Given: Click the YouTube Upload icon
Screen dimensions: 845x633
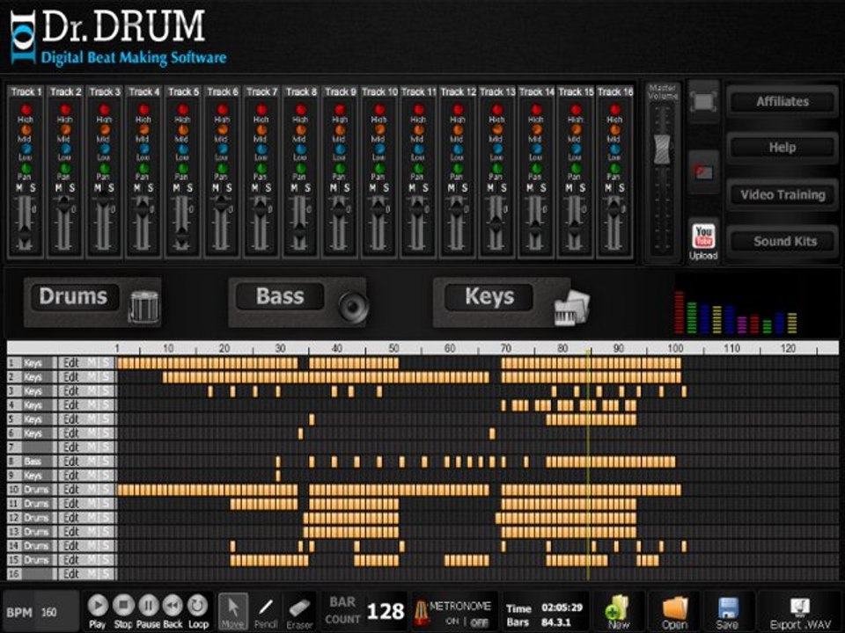Looking at the screenshot, I should (703, 241).
